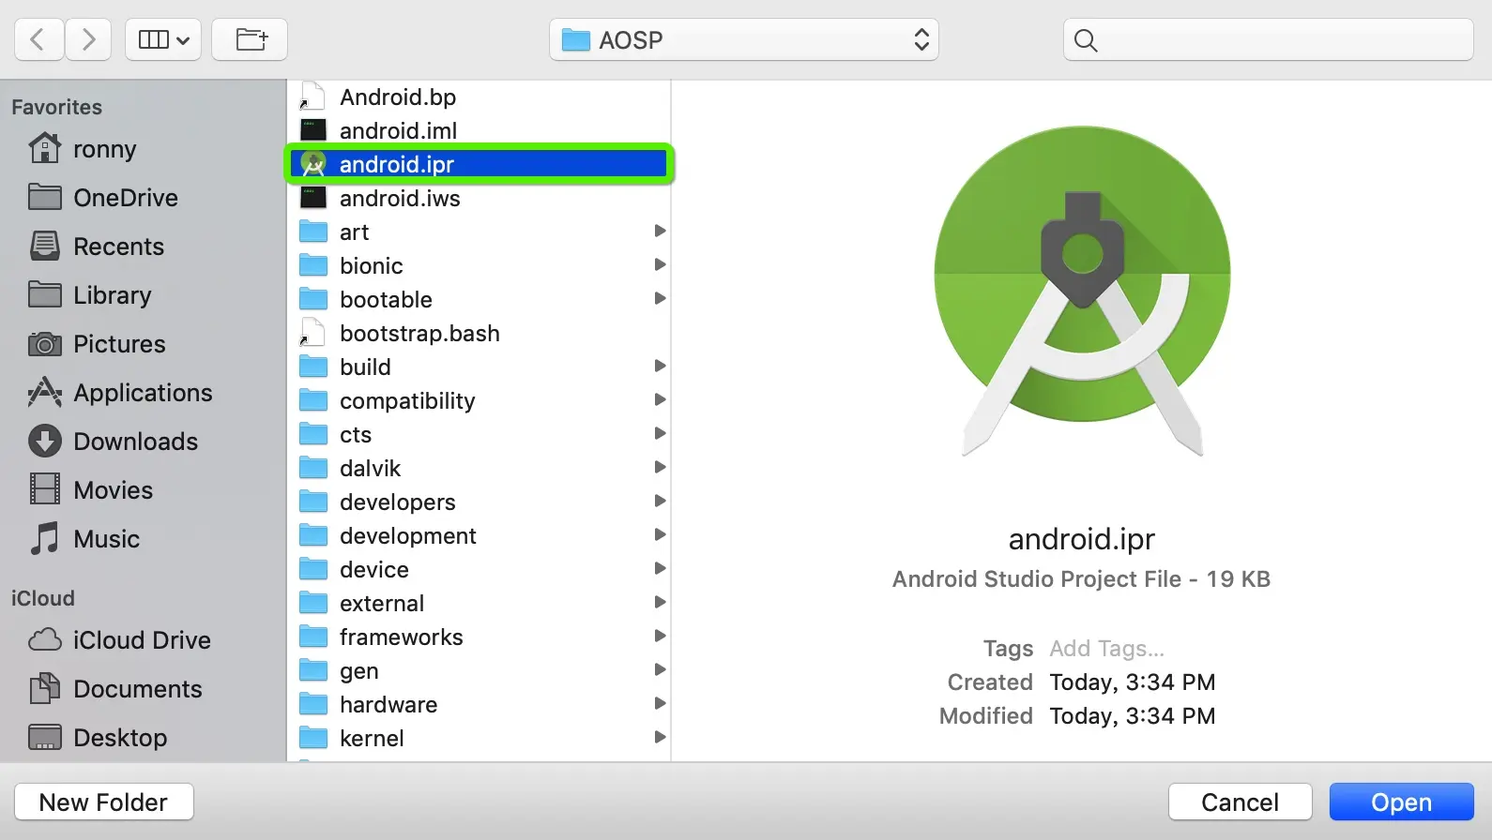Open iCloud Drive in the sidebar
The height and width of the screenshot is (840, 1492).
pyautogui.click(x=119, y=640)
